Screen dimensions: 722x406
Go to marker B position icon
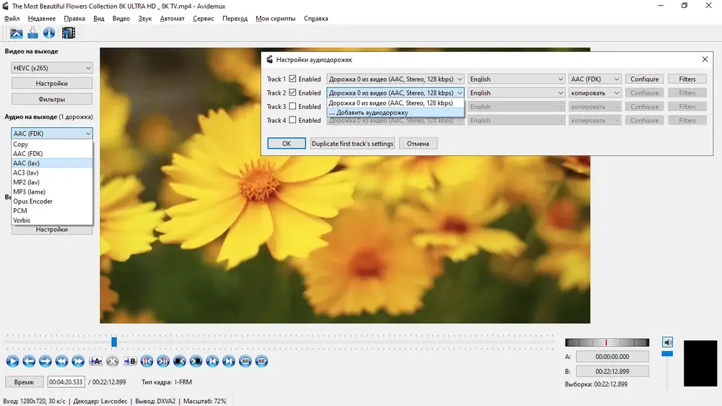pyautogui.click(x=163, y=361)
